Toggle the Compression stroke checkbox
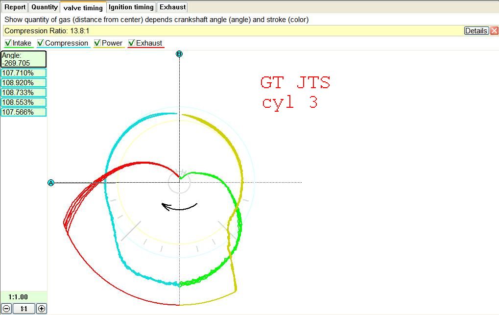Screen dimensions: 499x315 [41, 43]
